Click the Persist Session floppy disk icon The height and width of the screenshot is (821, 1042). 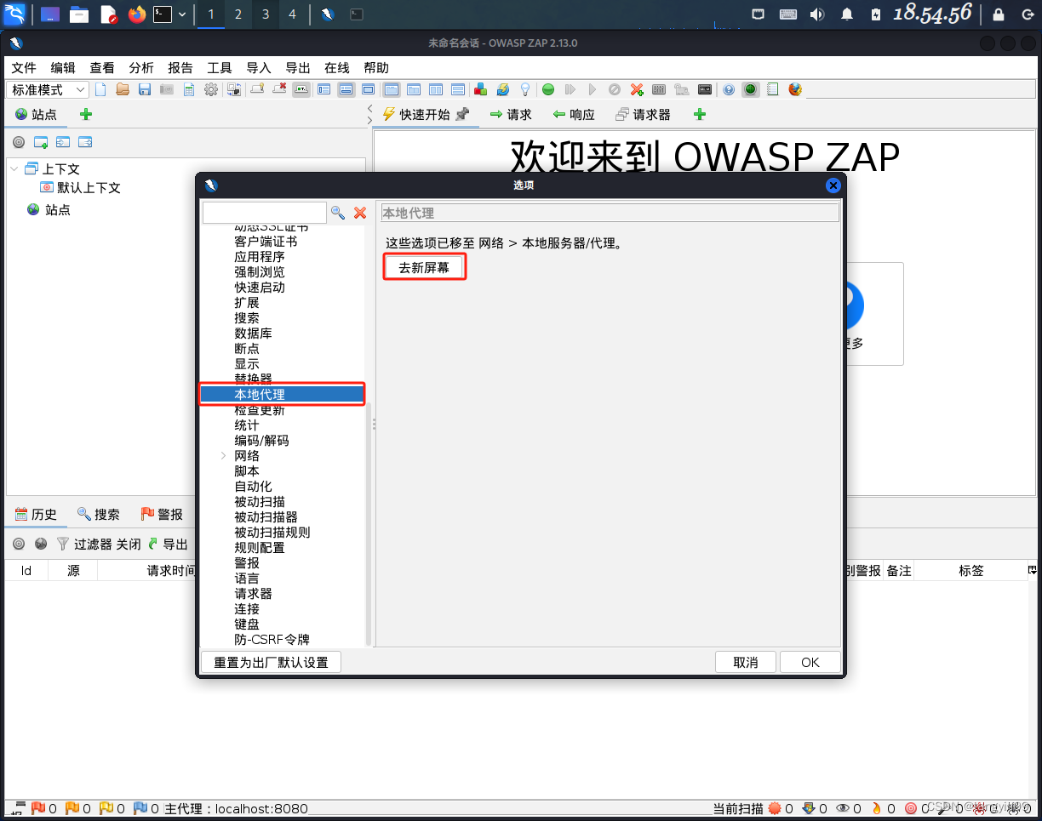(x=145, y=89)
